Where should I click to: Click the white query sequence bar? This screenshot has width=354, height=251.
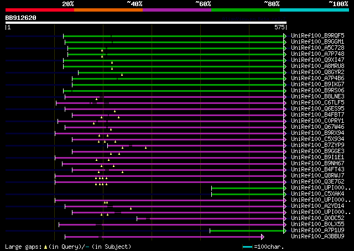146,23
